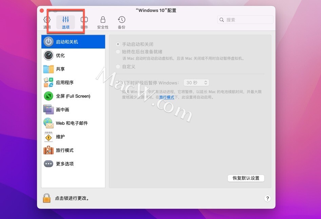The width and height of the screenshot is (321, 219).
Task: Select 优化 in the sidebar
Action: point(73,55)
